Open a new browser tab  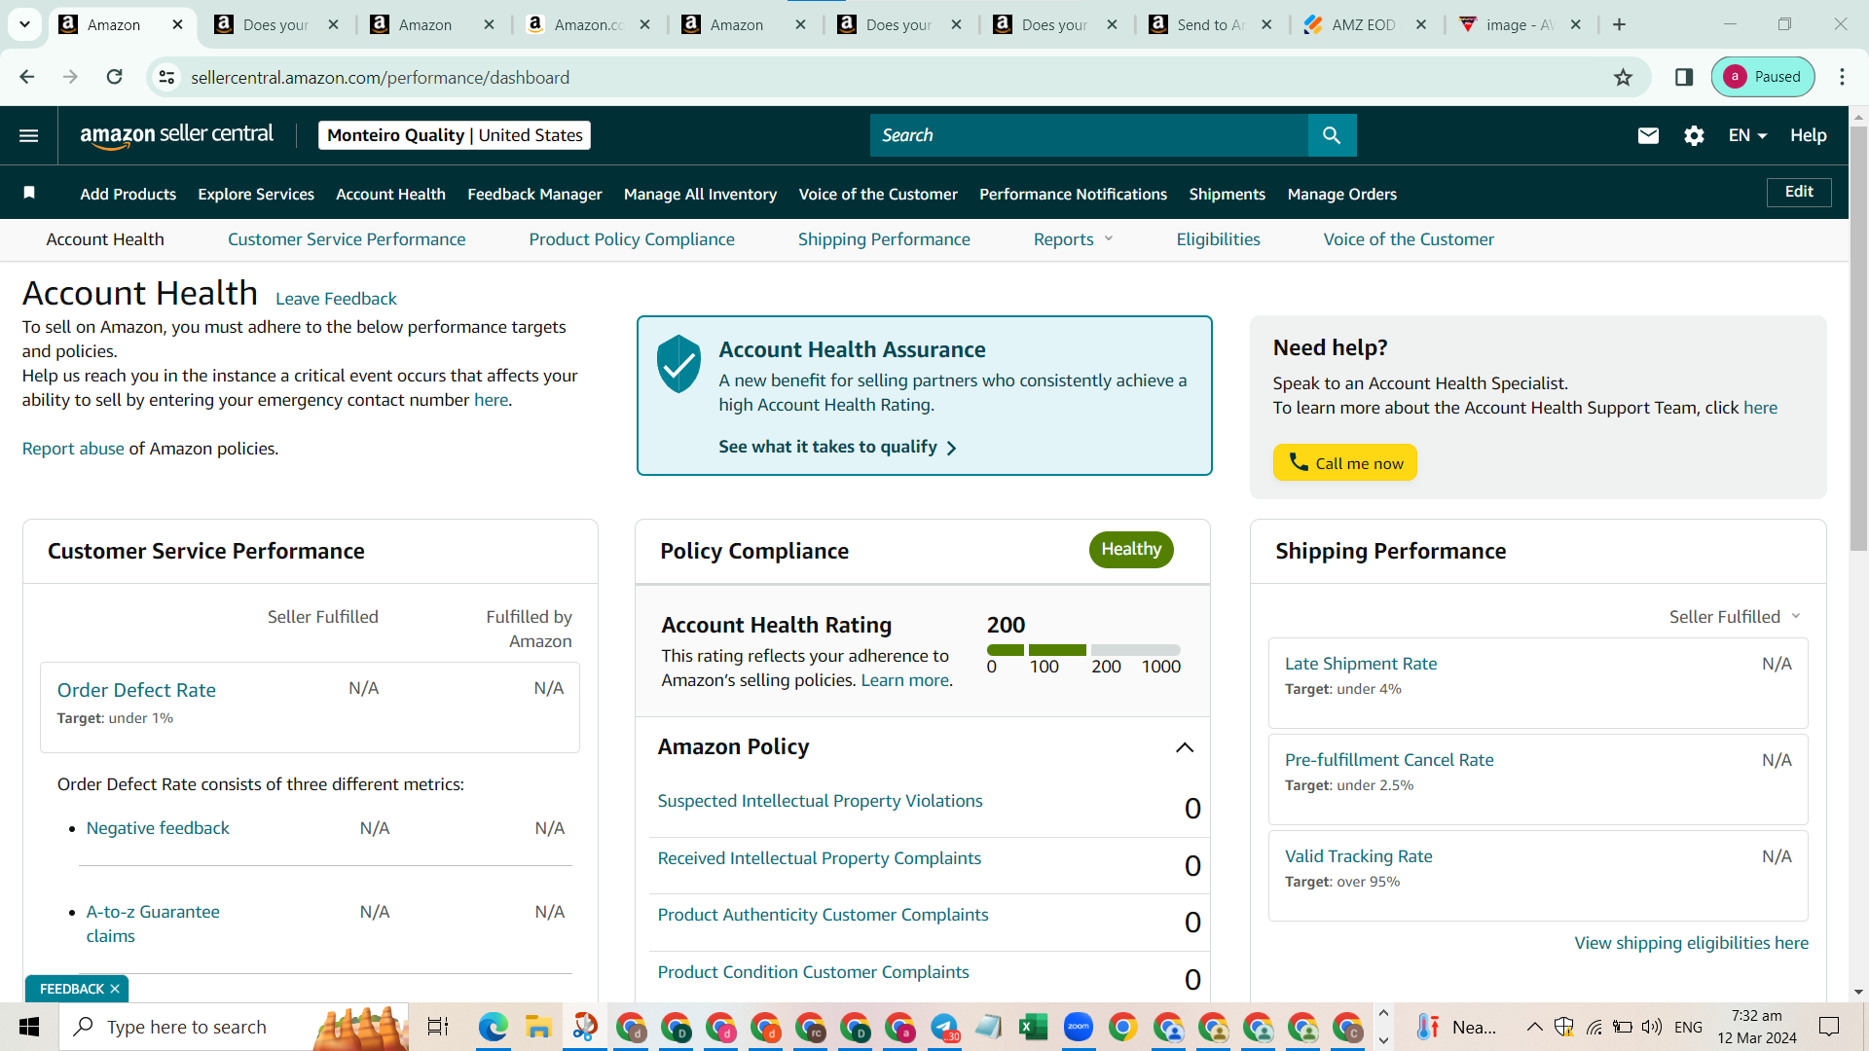[x=1620, y=24]
